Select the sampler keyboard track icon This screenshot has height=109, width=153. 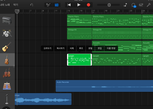click(x=7, y=86)
